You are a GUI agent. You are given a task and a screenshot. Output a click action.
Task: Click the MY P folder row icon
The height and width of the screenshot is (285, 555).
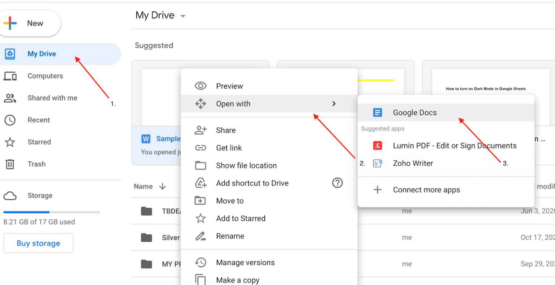click(x=146, y=264)
